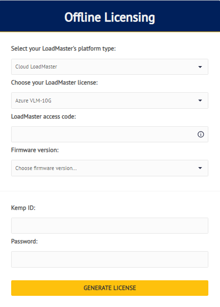Click the Offline Licensing heading
This screenshot has width=220, height=307.
(x=110, y=17)
